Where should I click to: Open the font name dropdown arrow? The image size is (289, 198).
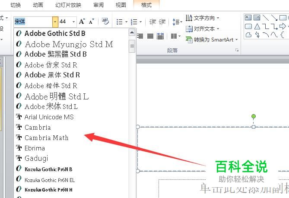[55, 22]
